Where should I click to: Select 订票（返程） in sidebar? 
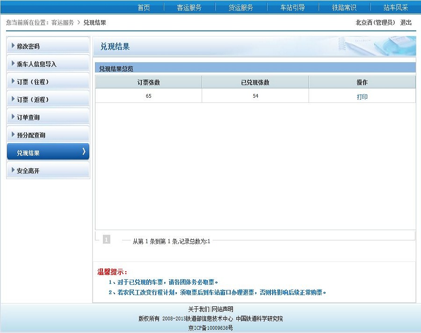click(x=33, y=100)
